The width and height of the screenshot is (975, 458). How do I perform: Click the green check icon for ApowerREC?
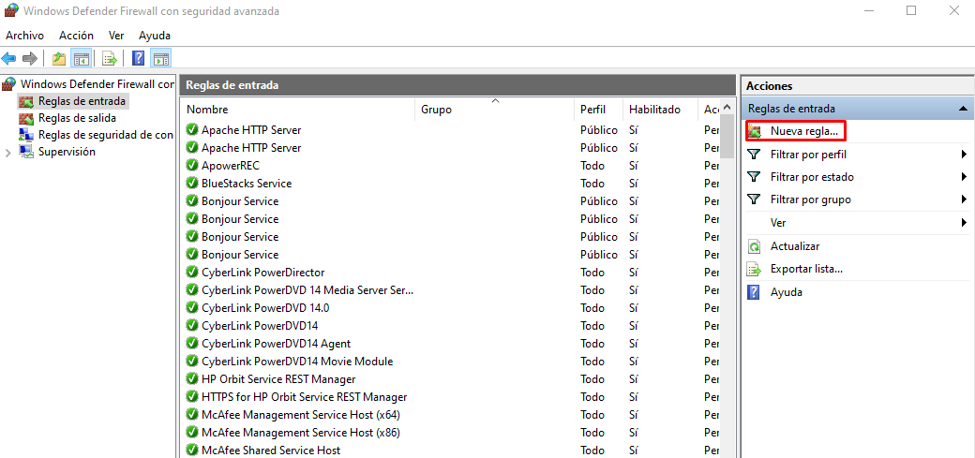(192, 166)
